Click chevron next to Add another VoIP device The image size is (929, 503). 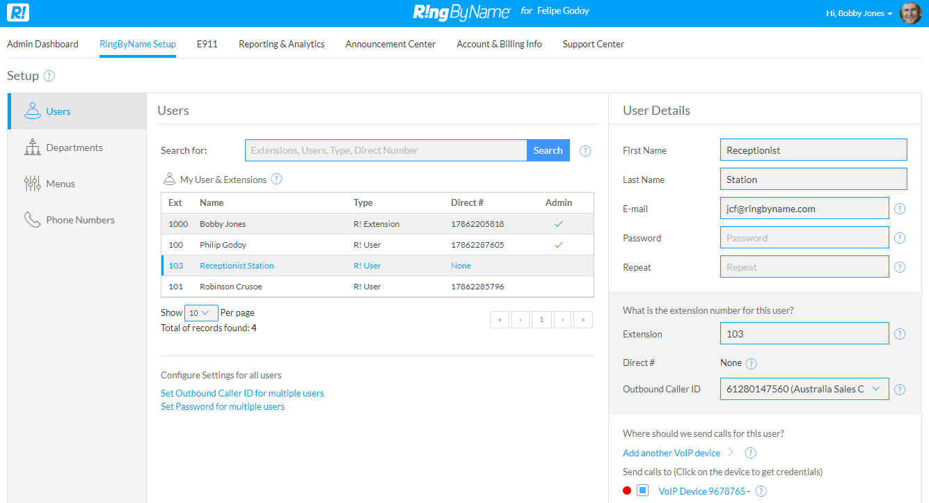tap(731, 453)
